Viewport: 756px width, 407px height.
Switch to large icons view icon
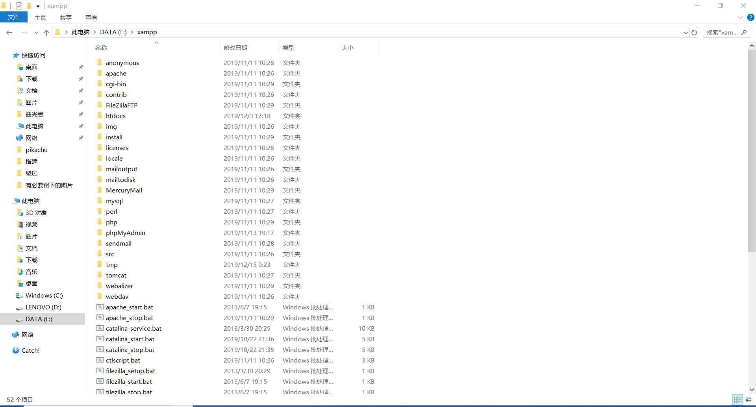[x=749, y=400]
